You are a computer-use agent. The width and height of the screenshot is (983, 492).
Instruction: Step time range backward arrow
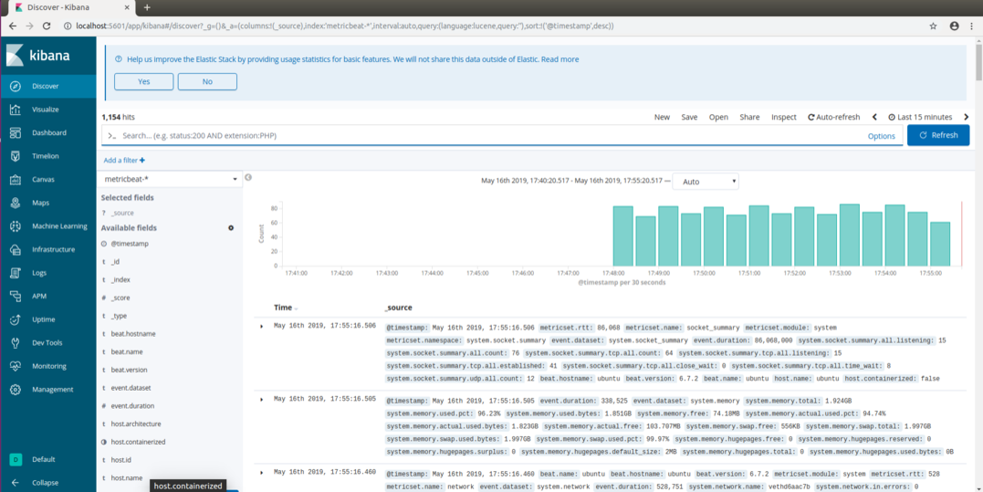click(x=874, y=117)
